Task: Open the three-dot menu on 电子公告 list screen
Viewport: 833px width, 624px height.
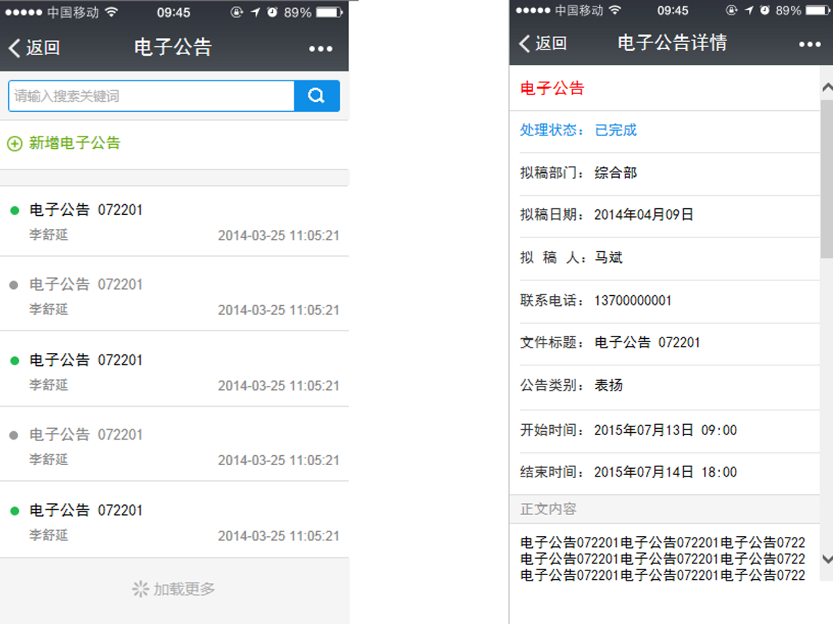Action: pos(321,49)
